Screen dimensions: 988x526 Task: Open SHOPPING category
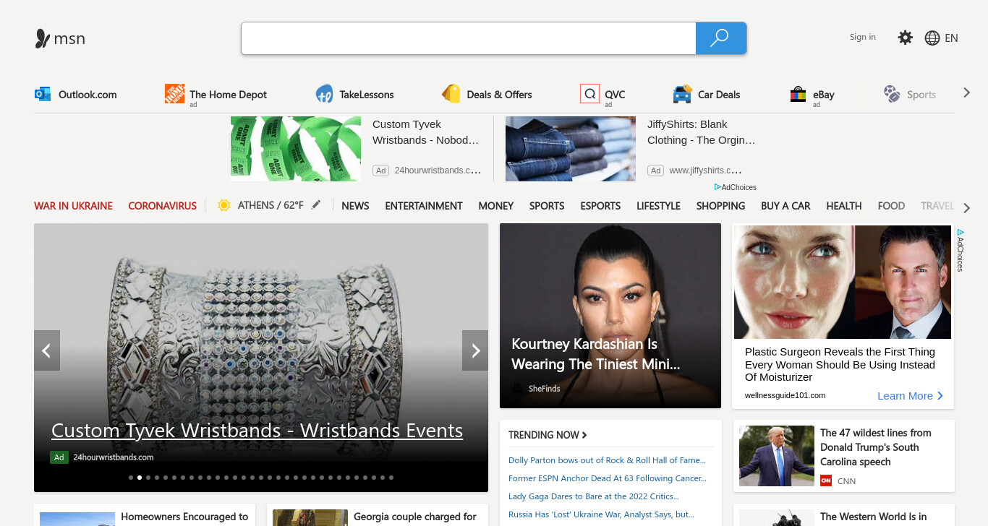coord(720,206)
